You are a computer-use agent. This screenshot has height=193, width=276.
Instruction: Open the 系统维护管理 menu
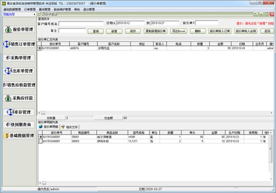click(x=62, y=10)
